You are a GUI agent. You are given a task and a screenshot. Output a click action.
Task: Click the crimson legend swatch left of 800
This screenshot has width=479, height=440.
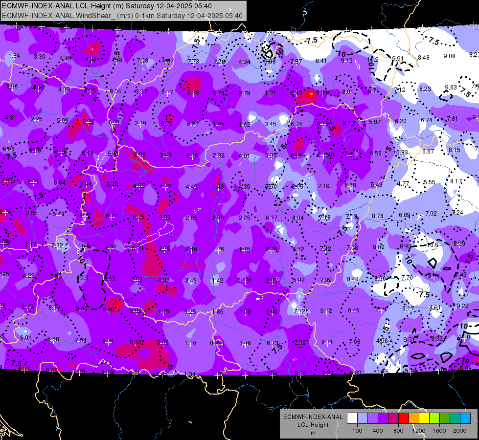click(393, 418)
